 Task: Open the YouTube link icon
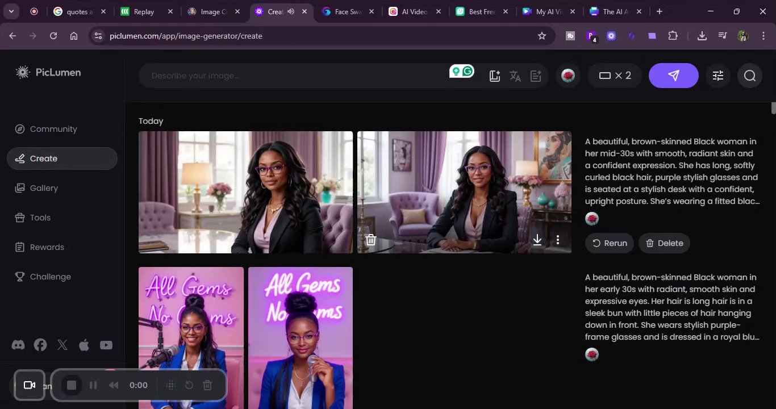tap(106, 345)
